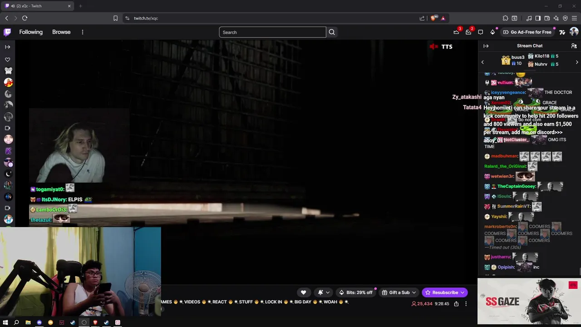Select the xQc - Twitch browser tab
This screenshot has height=327, width=581.
pos(38,6)
